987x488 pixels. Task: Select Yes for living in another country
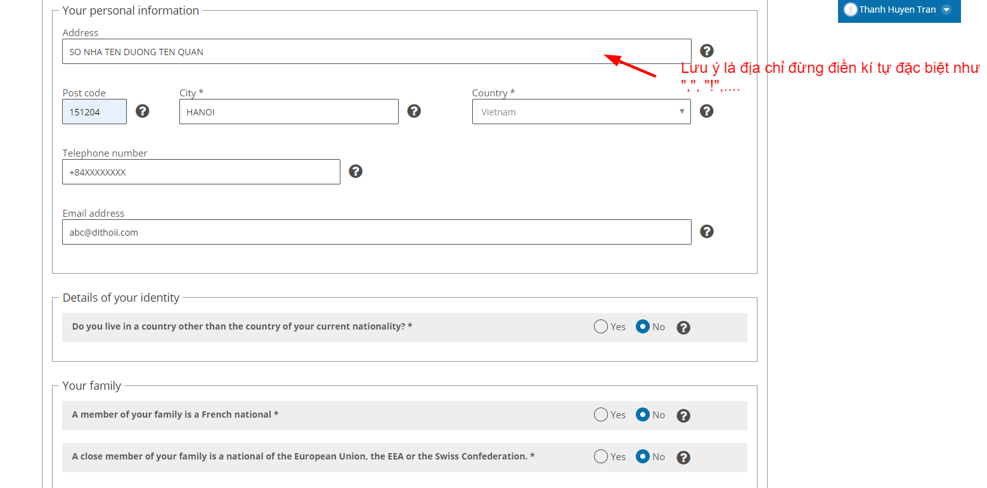click(x=601, y=327)
